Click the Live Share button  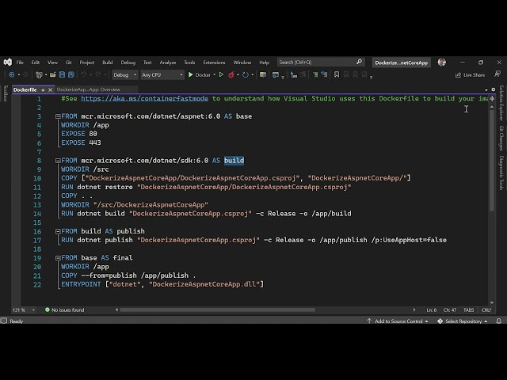(470, 75)
